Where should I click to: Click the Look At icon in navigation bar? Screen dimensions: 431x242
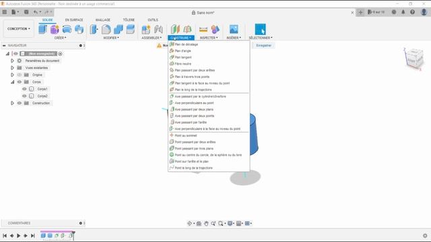click(199, 223)
